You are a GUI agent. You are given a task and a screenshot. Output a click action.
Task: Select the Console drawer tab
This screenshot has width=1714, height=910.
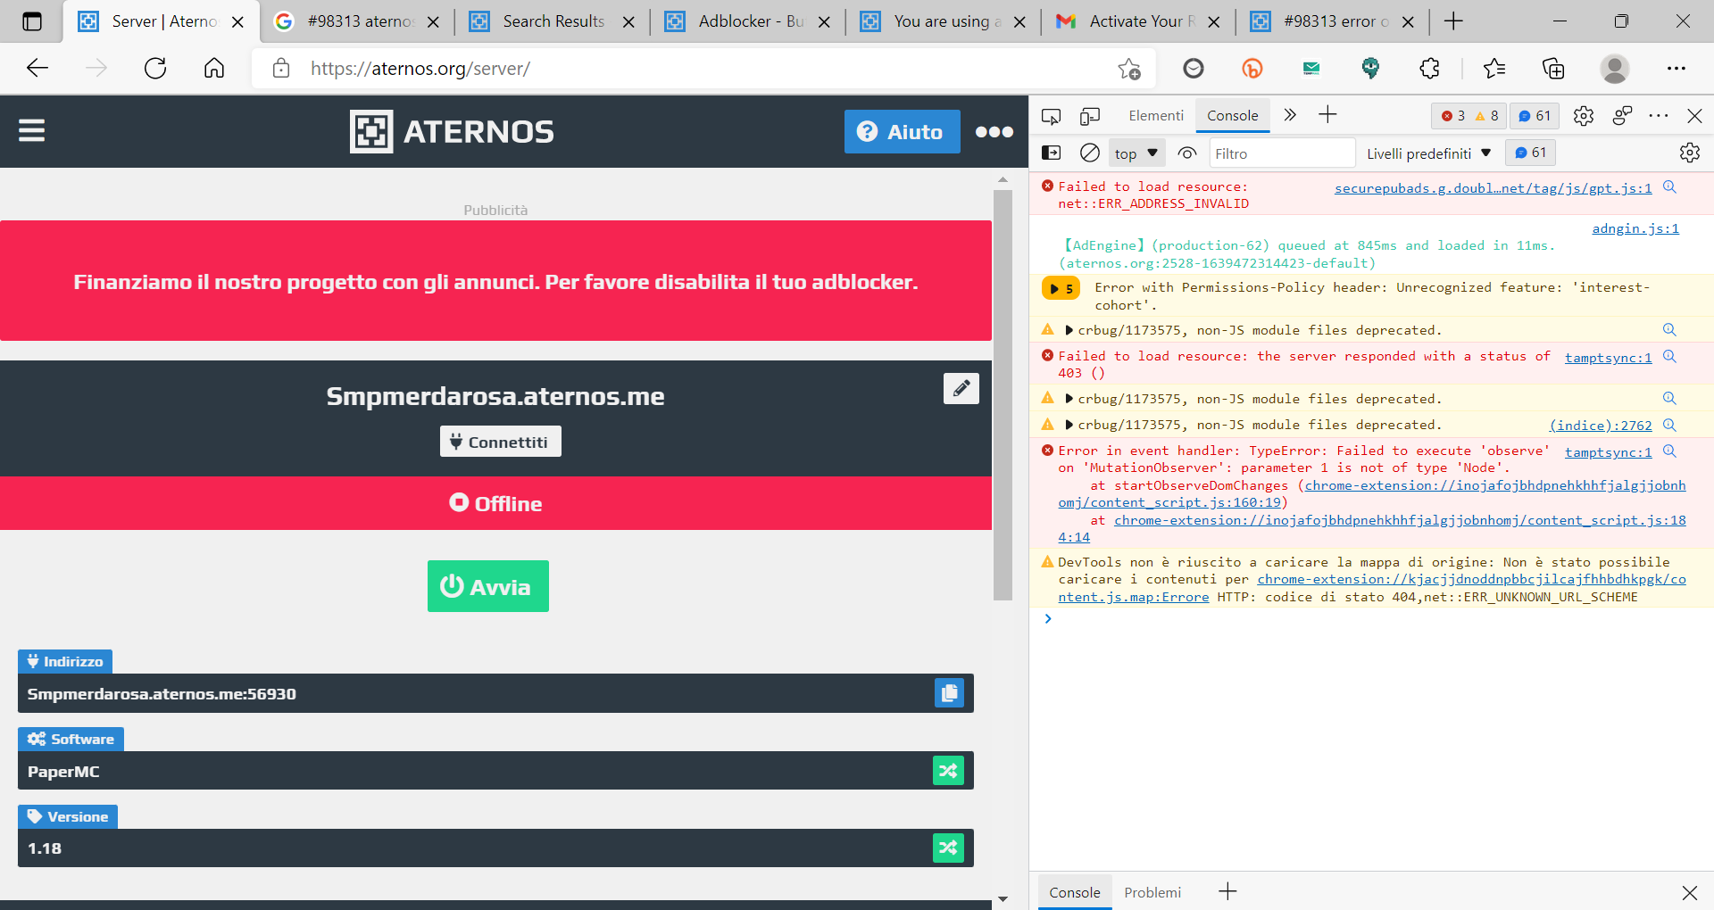pyautogui.click(x=1075, y=892)
